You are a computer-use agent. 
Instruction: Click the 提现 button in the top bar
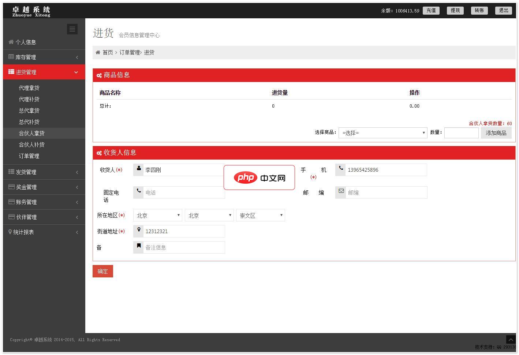point(455,10)
